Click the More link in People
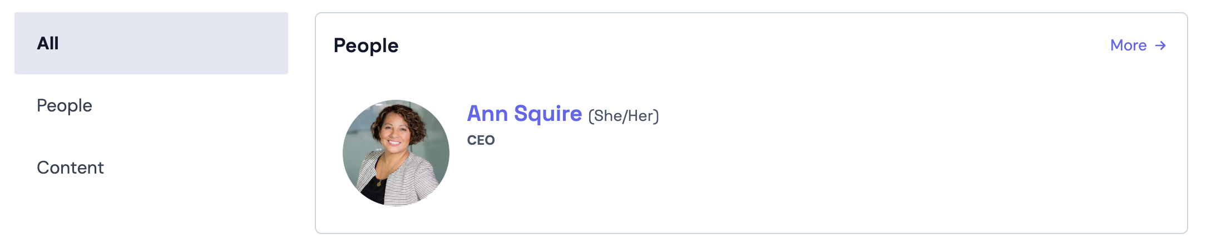 click(1128, 45)
